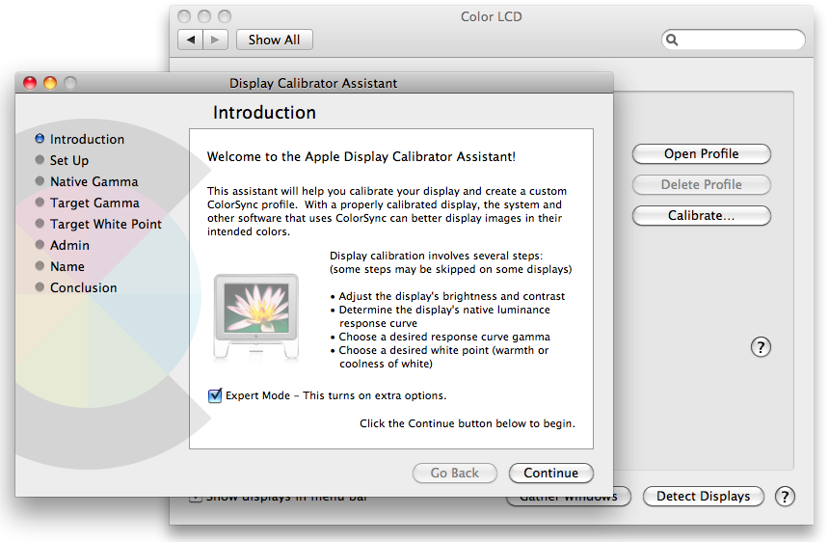Select the Native Gamma step
829x542 pixels.
[x=87, y=181]
